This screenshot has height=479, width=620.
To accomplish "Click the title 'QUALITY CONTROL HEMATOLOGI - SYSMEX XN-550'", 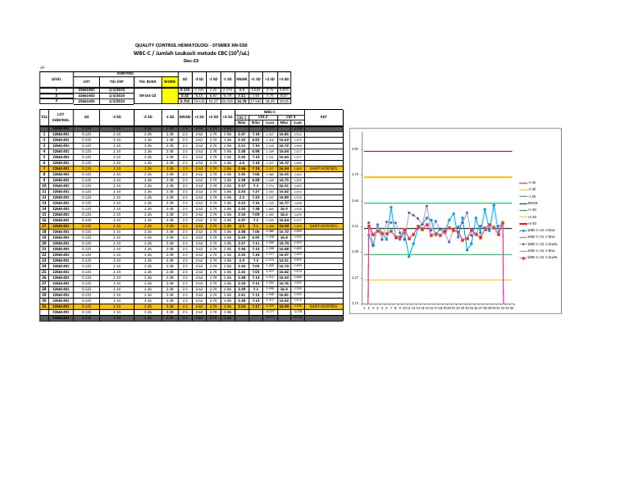I will (x=191, y=45).
